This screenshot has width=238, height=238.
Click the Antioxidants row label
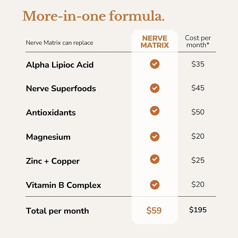pos(51,113)
